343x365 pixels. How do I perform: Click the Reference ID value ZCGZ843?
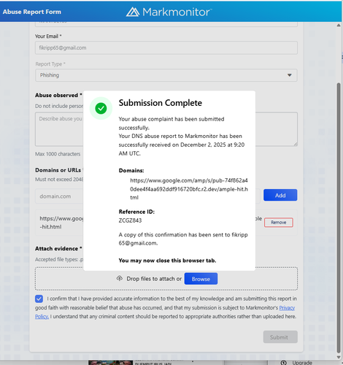(130, 220)
